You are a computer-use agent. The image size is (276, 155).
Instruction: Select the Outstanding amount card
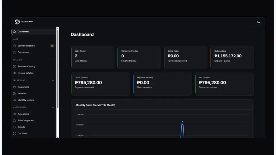tap(232, 57)
